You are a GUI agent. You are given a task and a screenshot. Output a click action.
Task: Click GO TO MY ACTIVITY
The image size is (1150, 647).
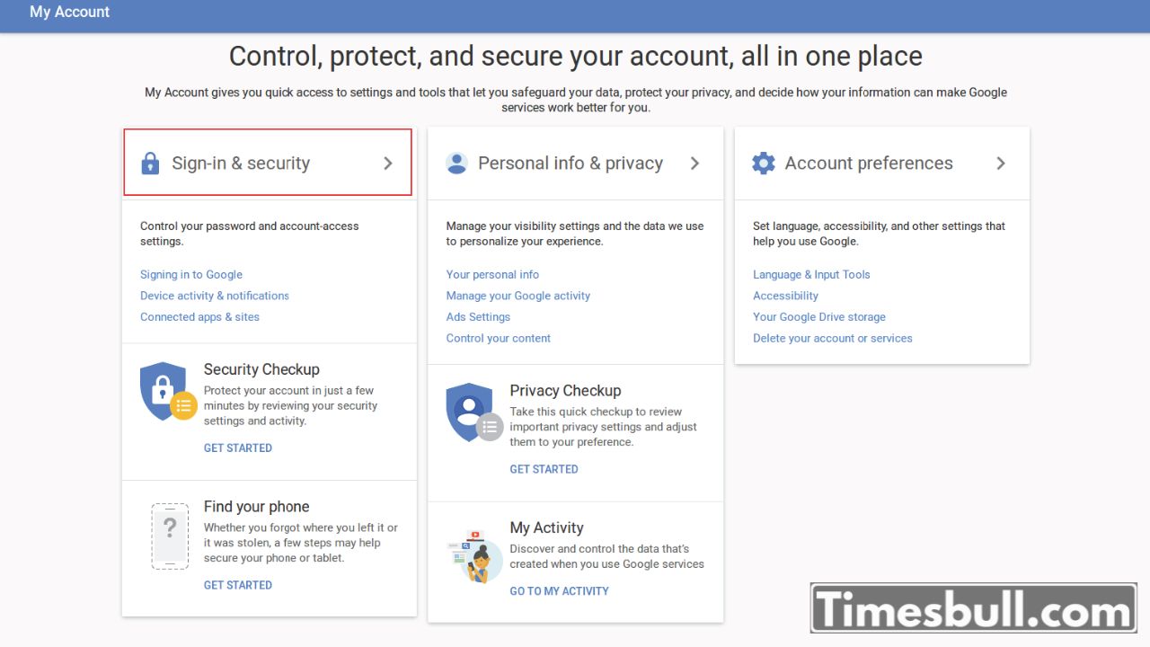pyautogui.click(x=559, y=591)
